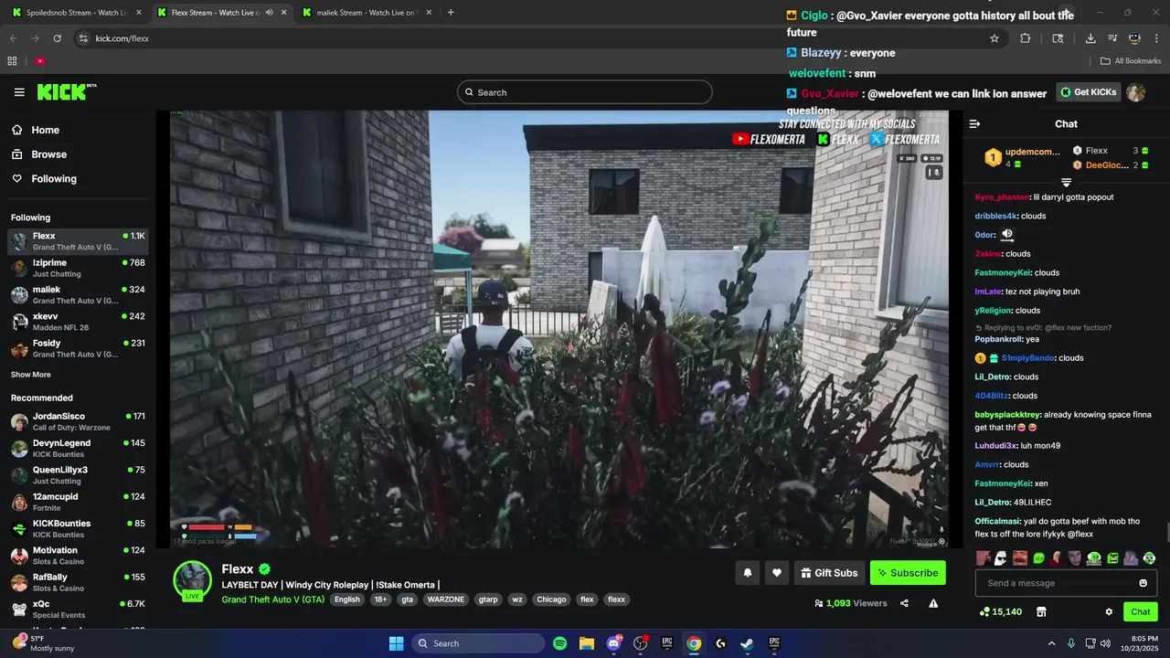
Task: Open the hamburger sidebar menu
Action: tap(19, 92)
